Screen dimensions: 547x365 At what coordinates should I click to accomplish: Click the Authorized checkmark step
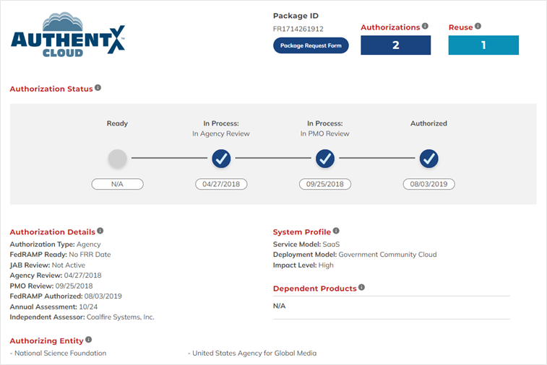[429, 158]
